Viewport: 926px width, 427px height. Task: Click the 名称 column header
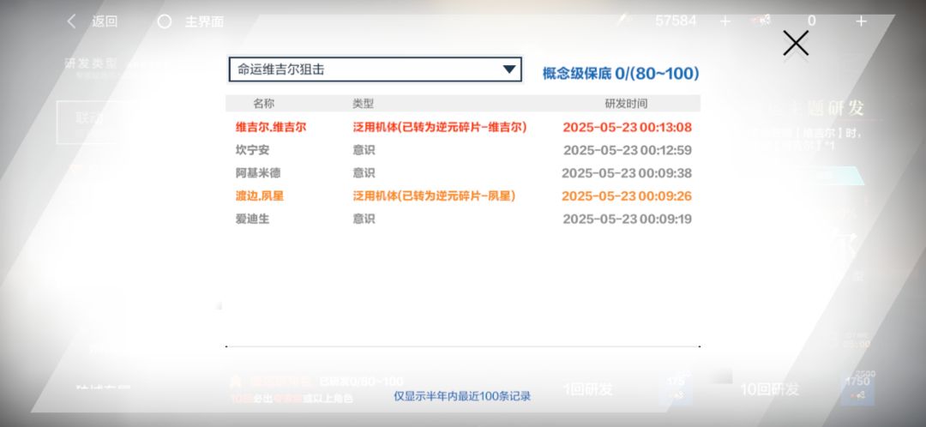(263, 104)
